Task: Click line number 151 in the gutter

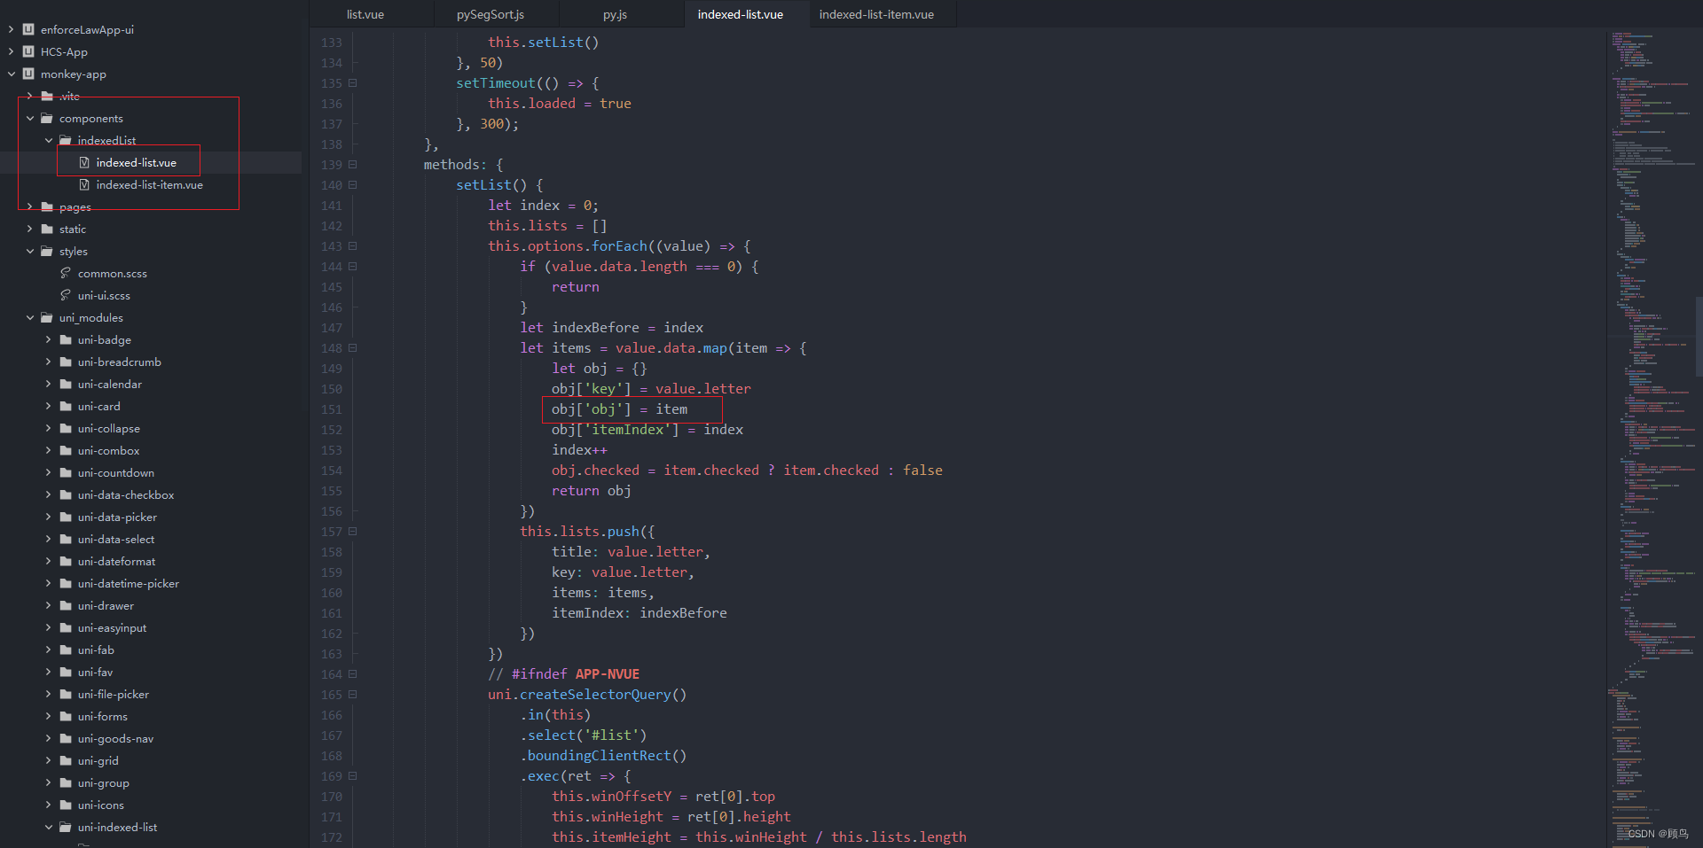Action: point(331,409)
